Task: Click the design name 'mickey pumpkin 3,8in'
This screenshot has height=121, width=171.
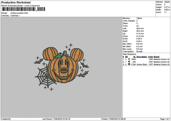Action: pos(19,13)
